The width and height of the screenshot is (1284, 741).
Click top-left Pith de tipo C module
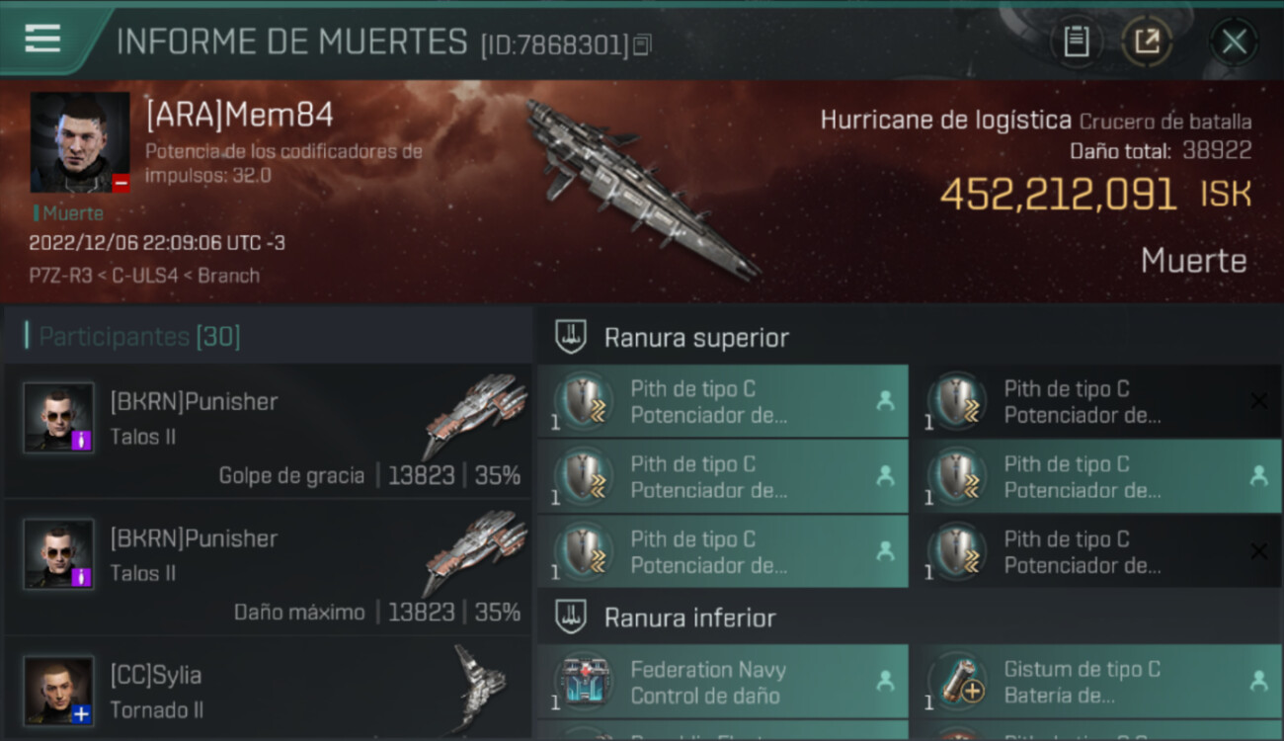coord(723,401)
